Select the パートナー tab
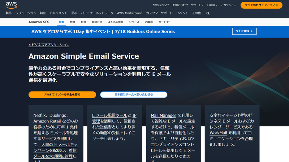Viewport: 289px width, 162px height. [165, 22]
